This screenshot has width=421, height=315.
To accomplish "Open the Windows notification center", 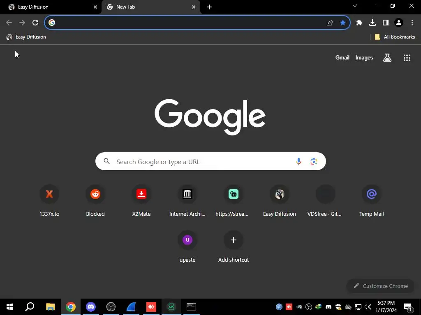I will tap(408, 307).
